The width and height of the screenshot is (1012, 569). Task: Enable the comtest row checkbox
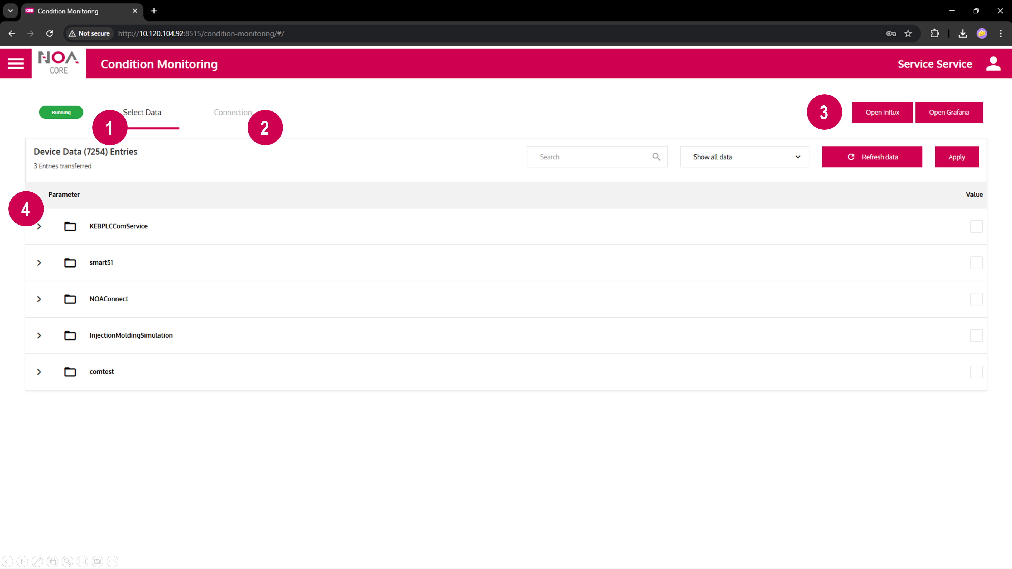976,372
